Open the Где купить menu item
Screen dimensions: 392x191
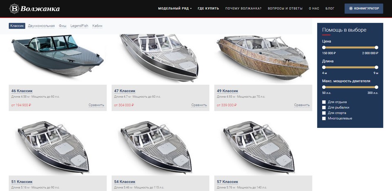208,9
